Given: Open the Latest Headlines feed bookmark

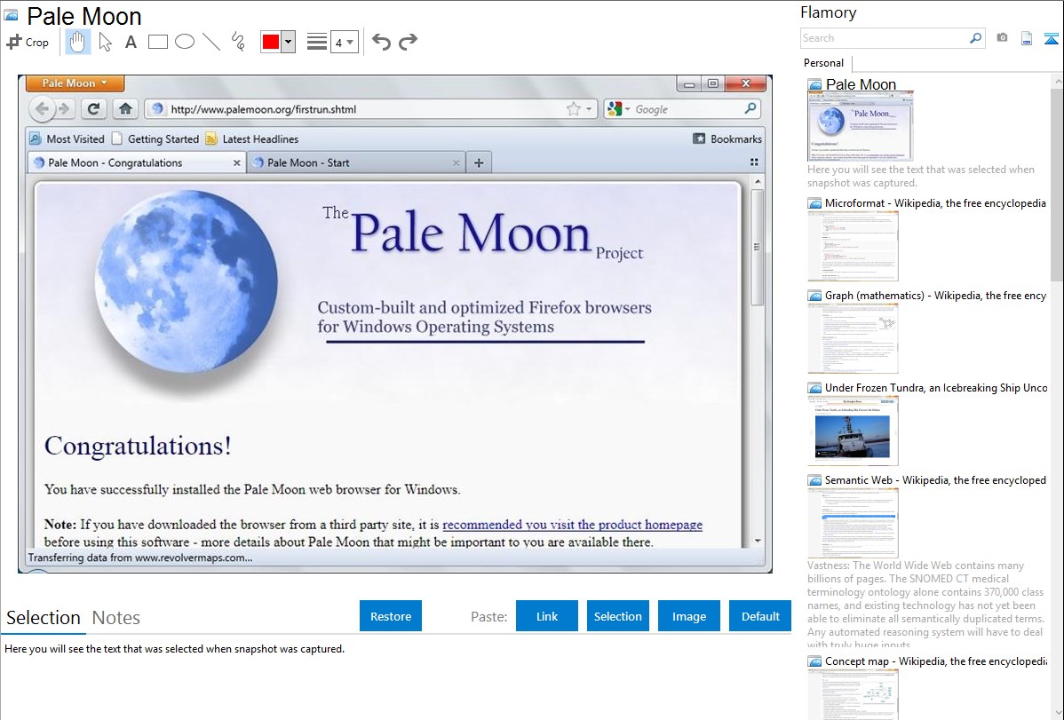Looking at the screenshot, I should (x=251, y=139).
